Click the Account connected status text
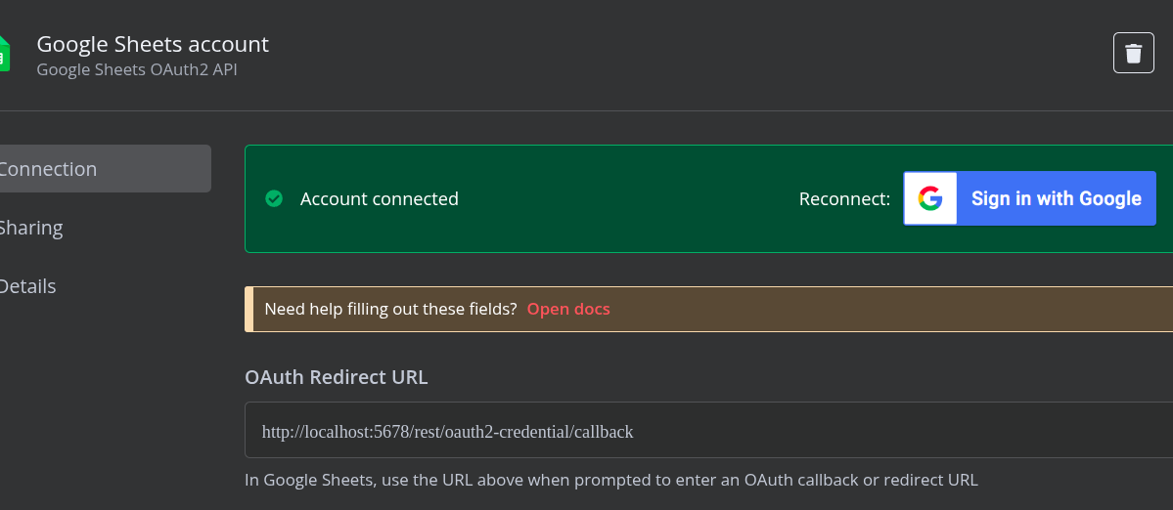 pyautogui.click(x=380, y=199)
